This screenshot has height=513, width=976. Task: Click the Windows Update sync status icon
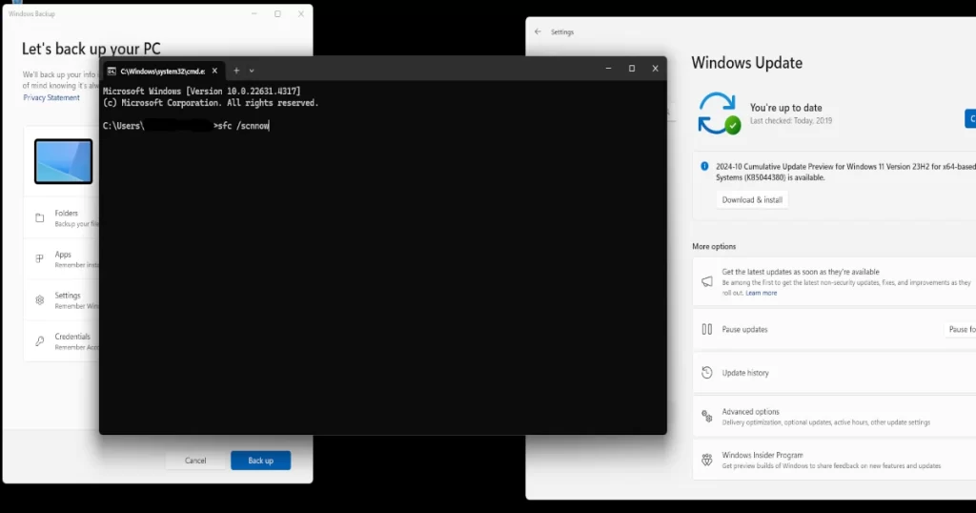(x=719, y=113)
